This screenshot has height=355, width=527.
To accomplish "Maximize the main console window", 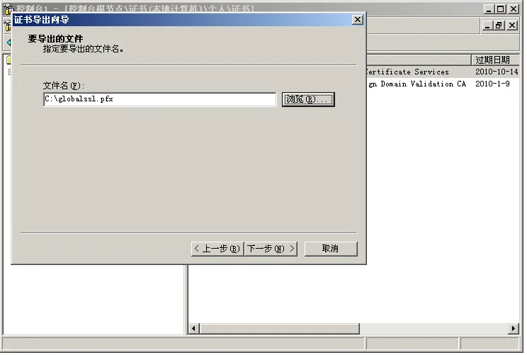I will click(x=501, y=9).
